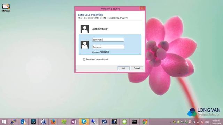Launch Firefox from the taskbar
223x125 pixels.
tap(53, 122)
